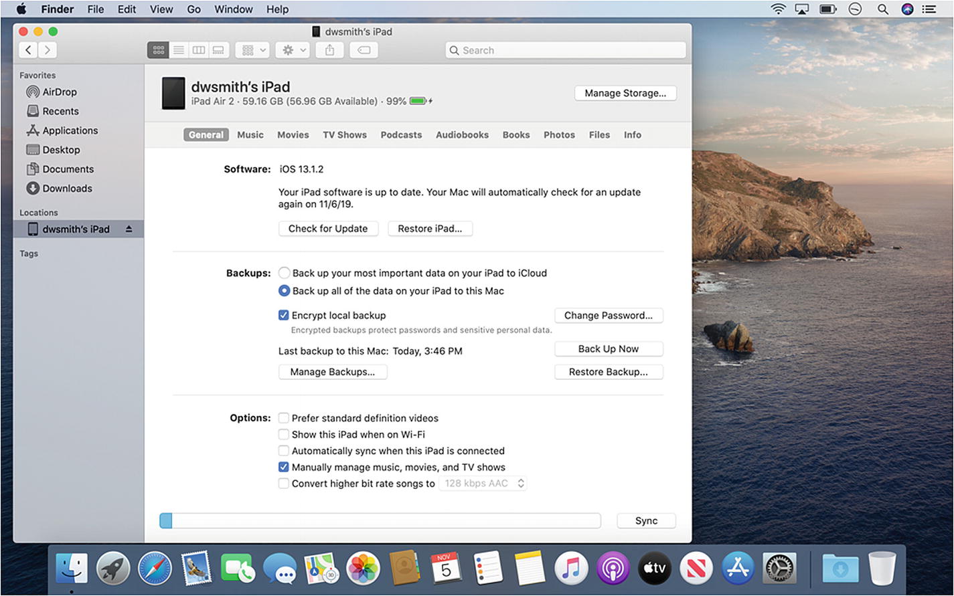
Task: Switch to icon view in Finder toolbar
Action: pos(158,50)
